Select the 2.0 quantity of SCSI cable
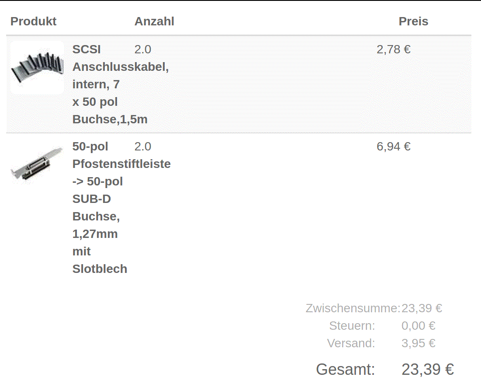The width and height of the screenshot is (481, 384). (x=143, y=49)
